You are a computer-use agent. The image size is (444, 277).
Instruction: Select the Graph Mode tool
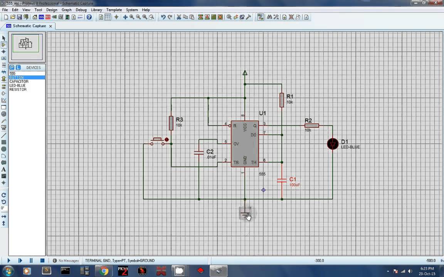[x=4, y=100]
